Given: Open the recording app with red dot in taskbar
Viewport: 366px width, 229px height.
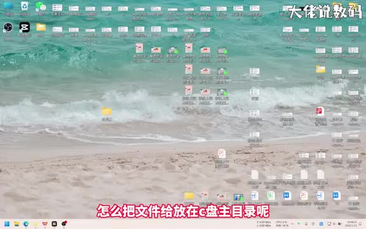Looking at the screenshot, I should (64, 224).
